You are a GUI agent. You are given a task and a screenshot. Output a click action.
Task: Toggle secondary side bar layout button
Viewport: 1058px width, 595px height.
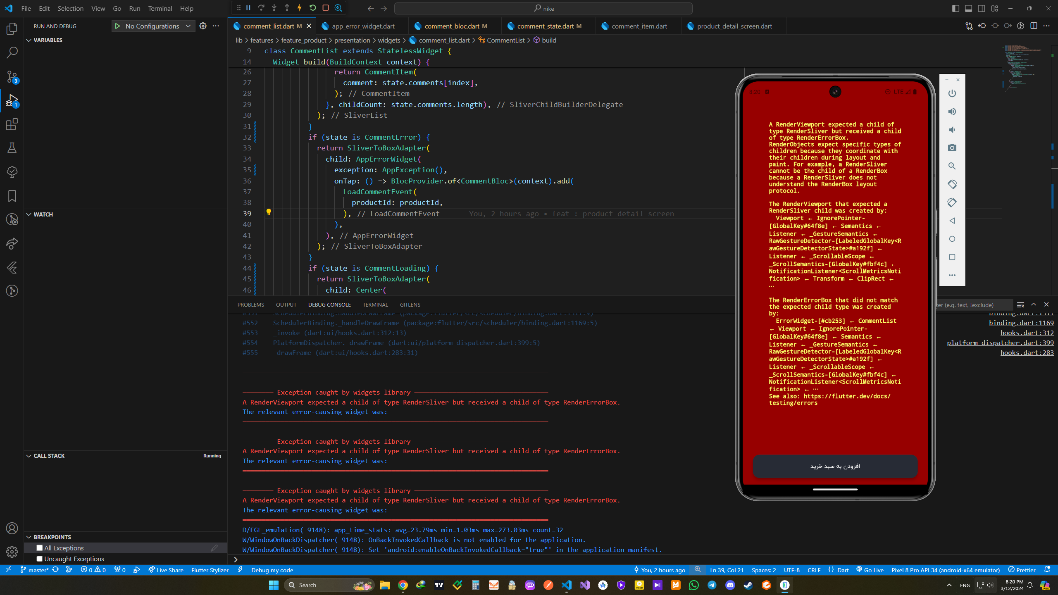tap(982, 8)
